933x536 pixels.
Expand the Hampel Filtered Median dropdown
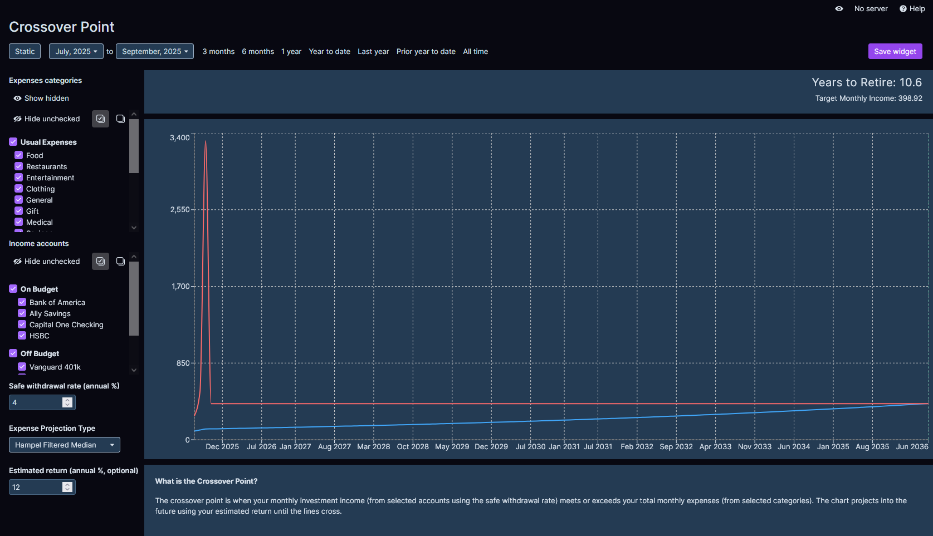[x=64, y=445]
